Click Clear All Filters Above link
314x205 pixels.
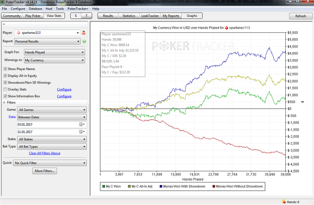(44, 153)
